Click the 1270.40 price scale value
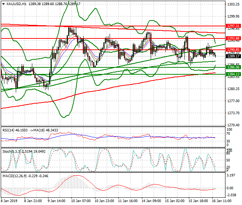 click(x=233, y=125)
